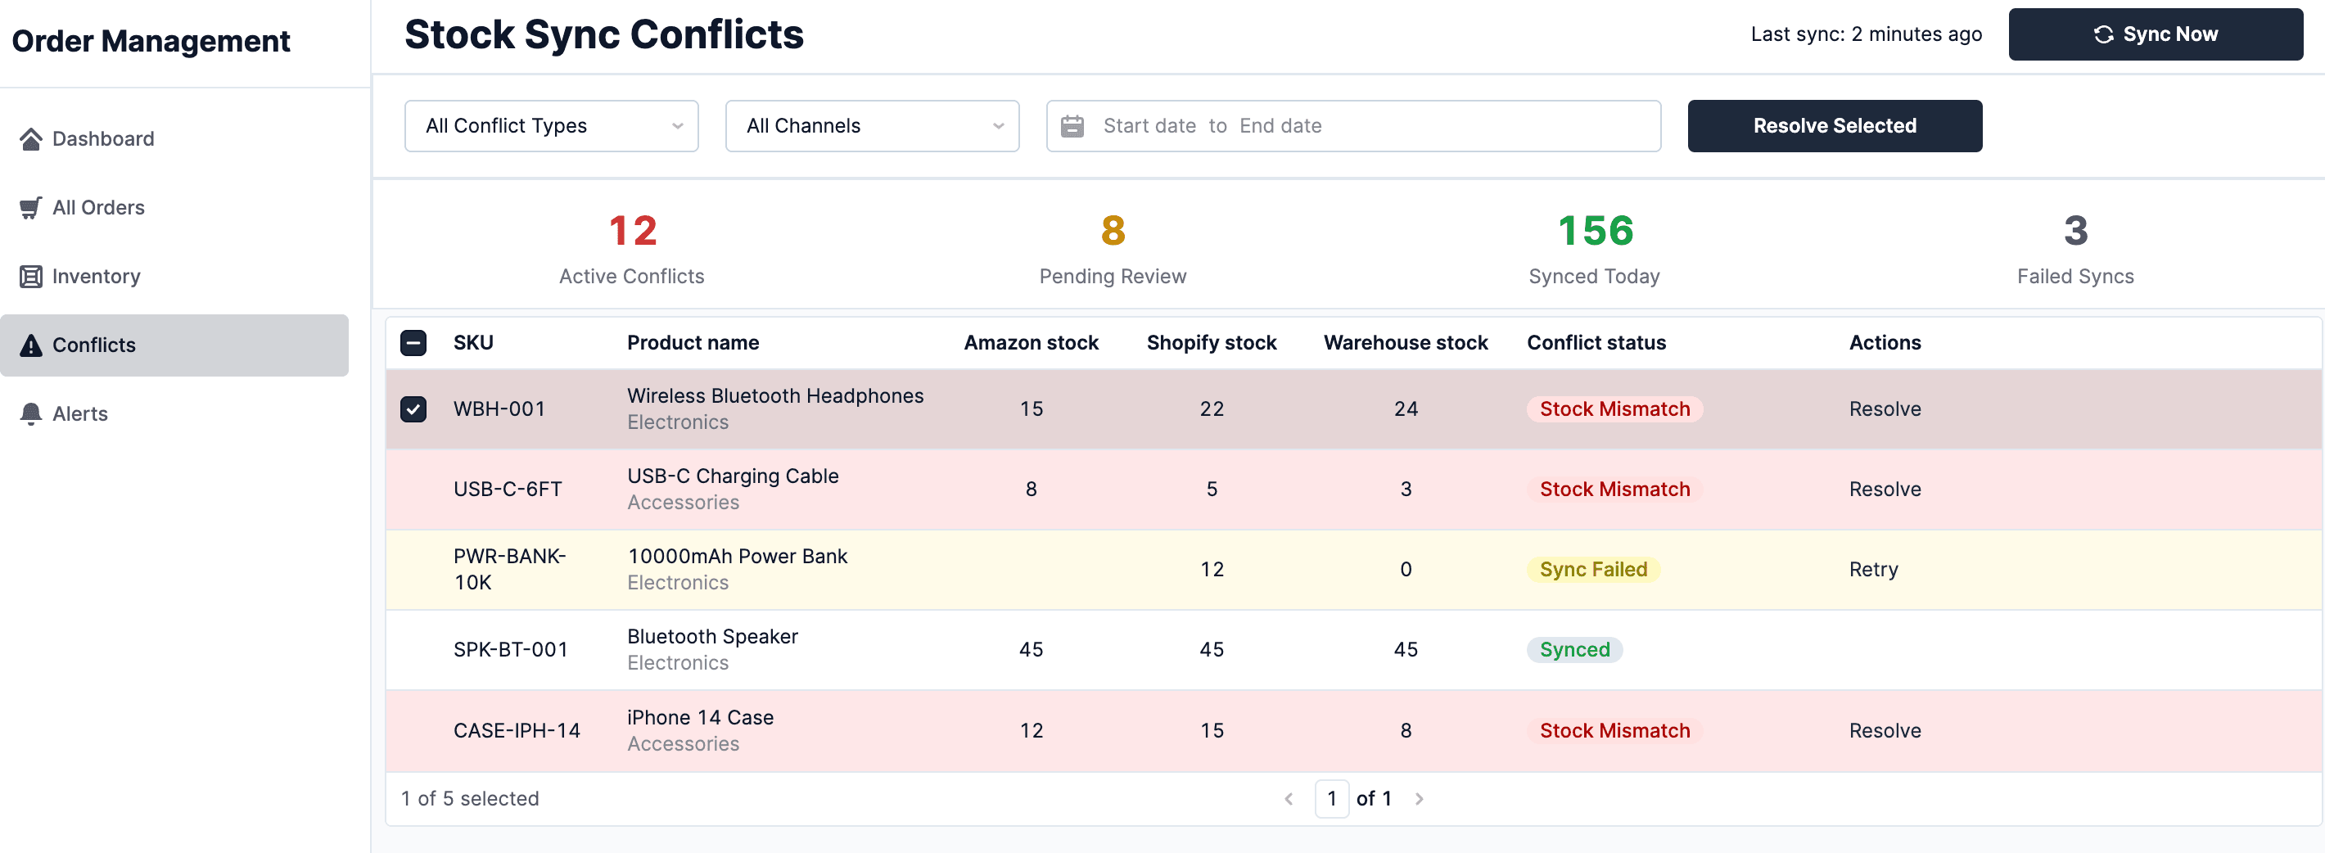
Task: Click the Resolve Selected button
Action: coord(1834,126)
